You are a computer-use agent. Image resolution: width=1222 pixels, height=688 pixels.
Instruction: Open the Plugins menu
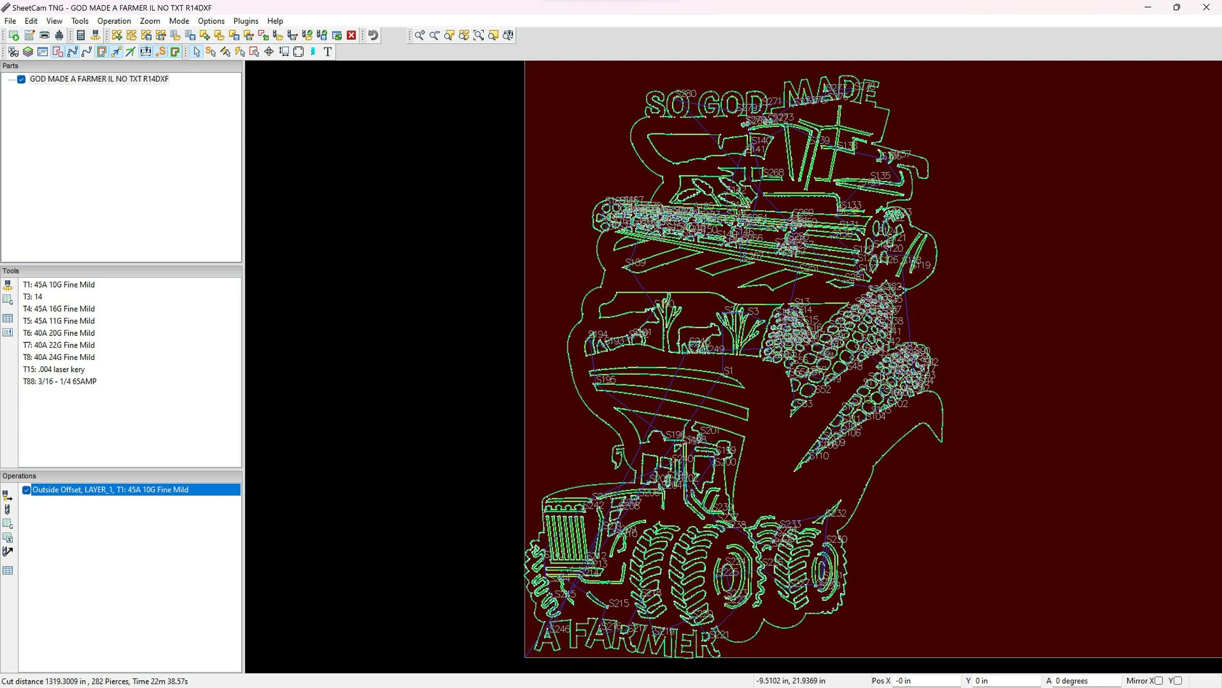click(245, 21)
